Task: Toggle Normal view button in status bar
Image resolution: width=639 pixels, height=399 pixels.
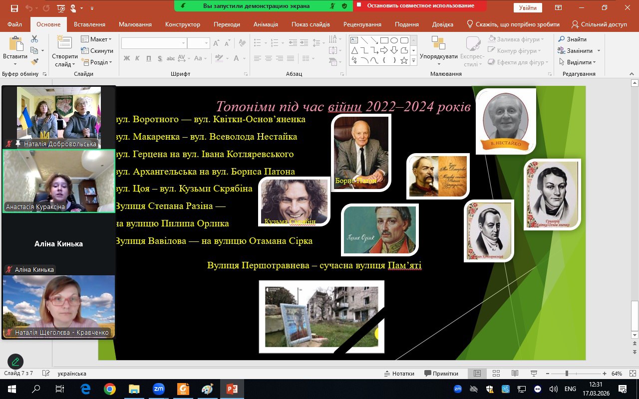Action: point(477,374)
